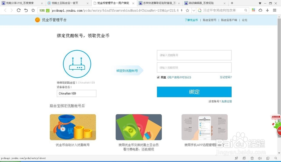281x162 pixels.
Task: Click the blue 绑定 button
Action: (x=194, y=92)
